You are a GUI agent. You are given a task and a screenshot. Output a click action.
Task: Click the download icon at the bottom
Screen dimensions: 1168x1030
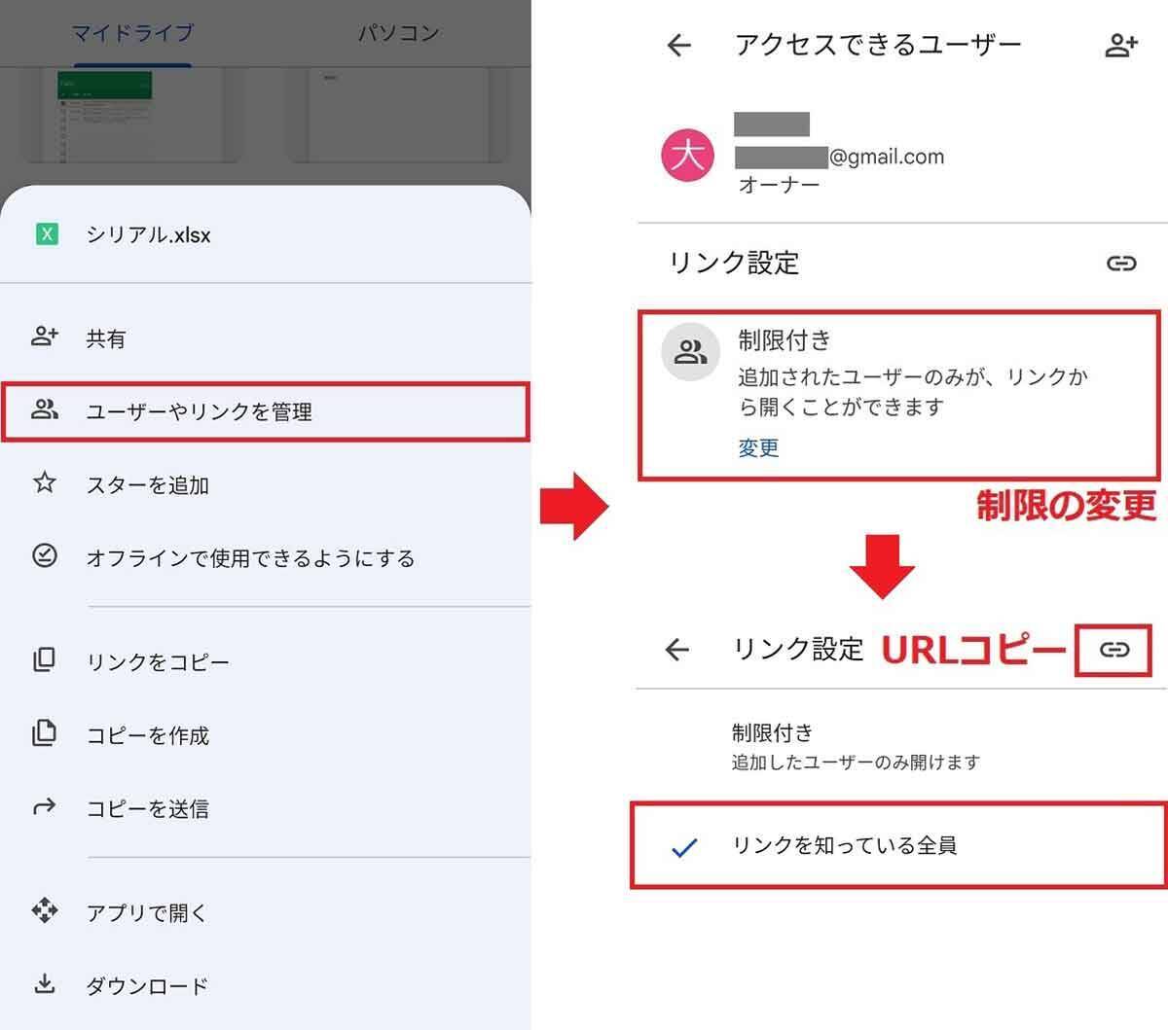(45, 983)
